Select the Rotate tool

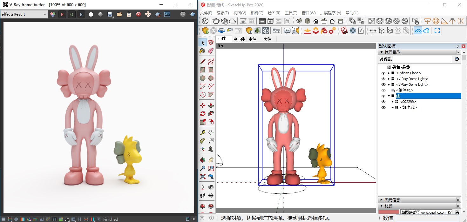[203, 113]
